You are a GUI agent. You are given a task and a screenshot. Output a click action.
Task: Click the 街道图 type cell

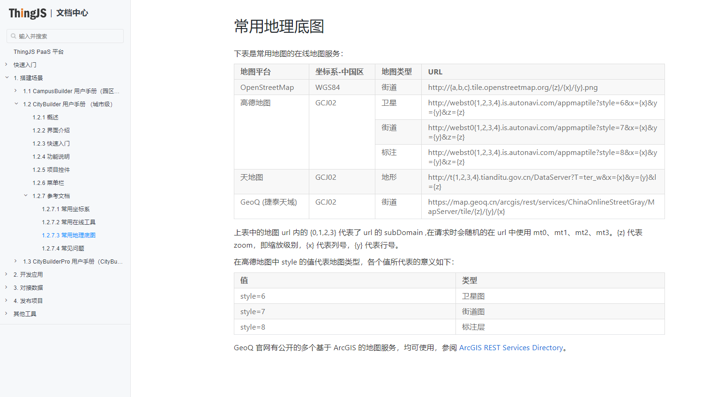point(560,311)
